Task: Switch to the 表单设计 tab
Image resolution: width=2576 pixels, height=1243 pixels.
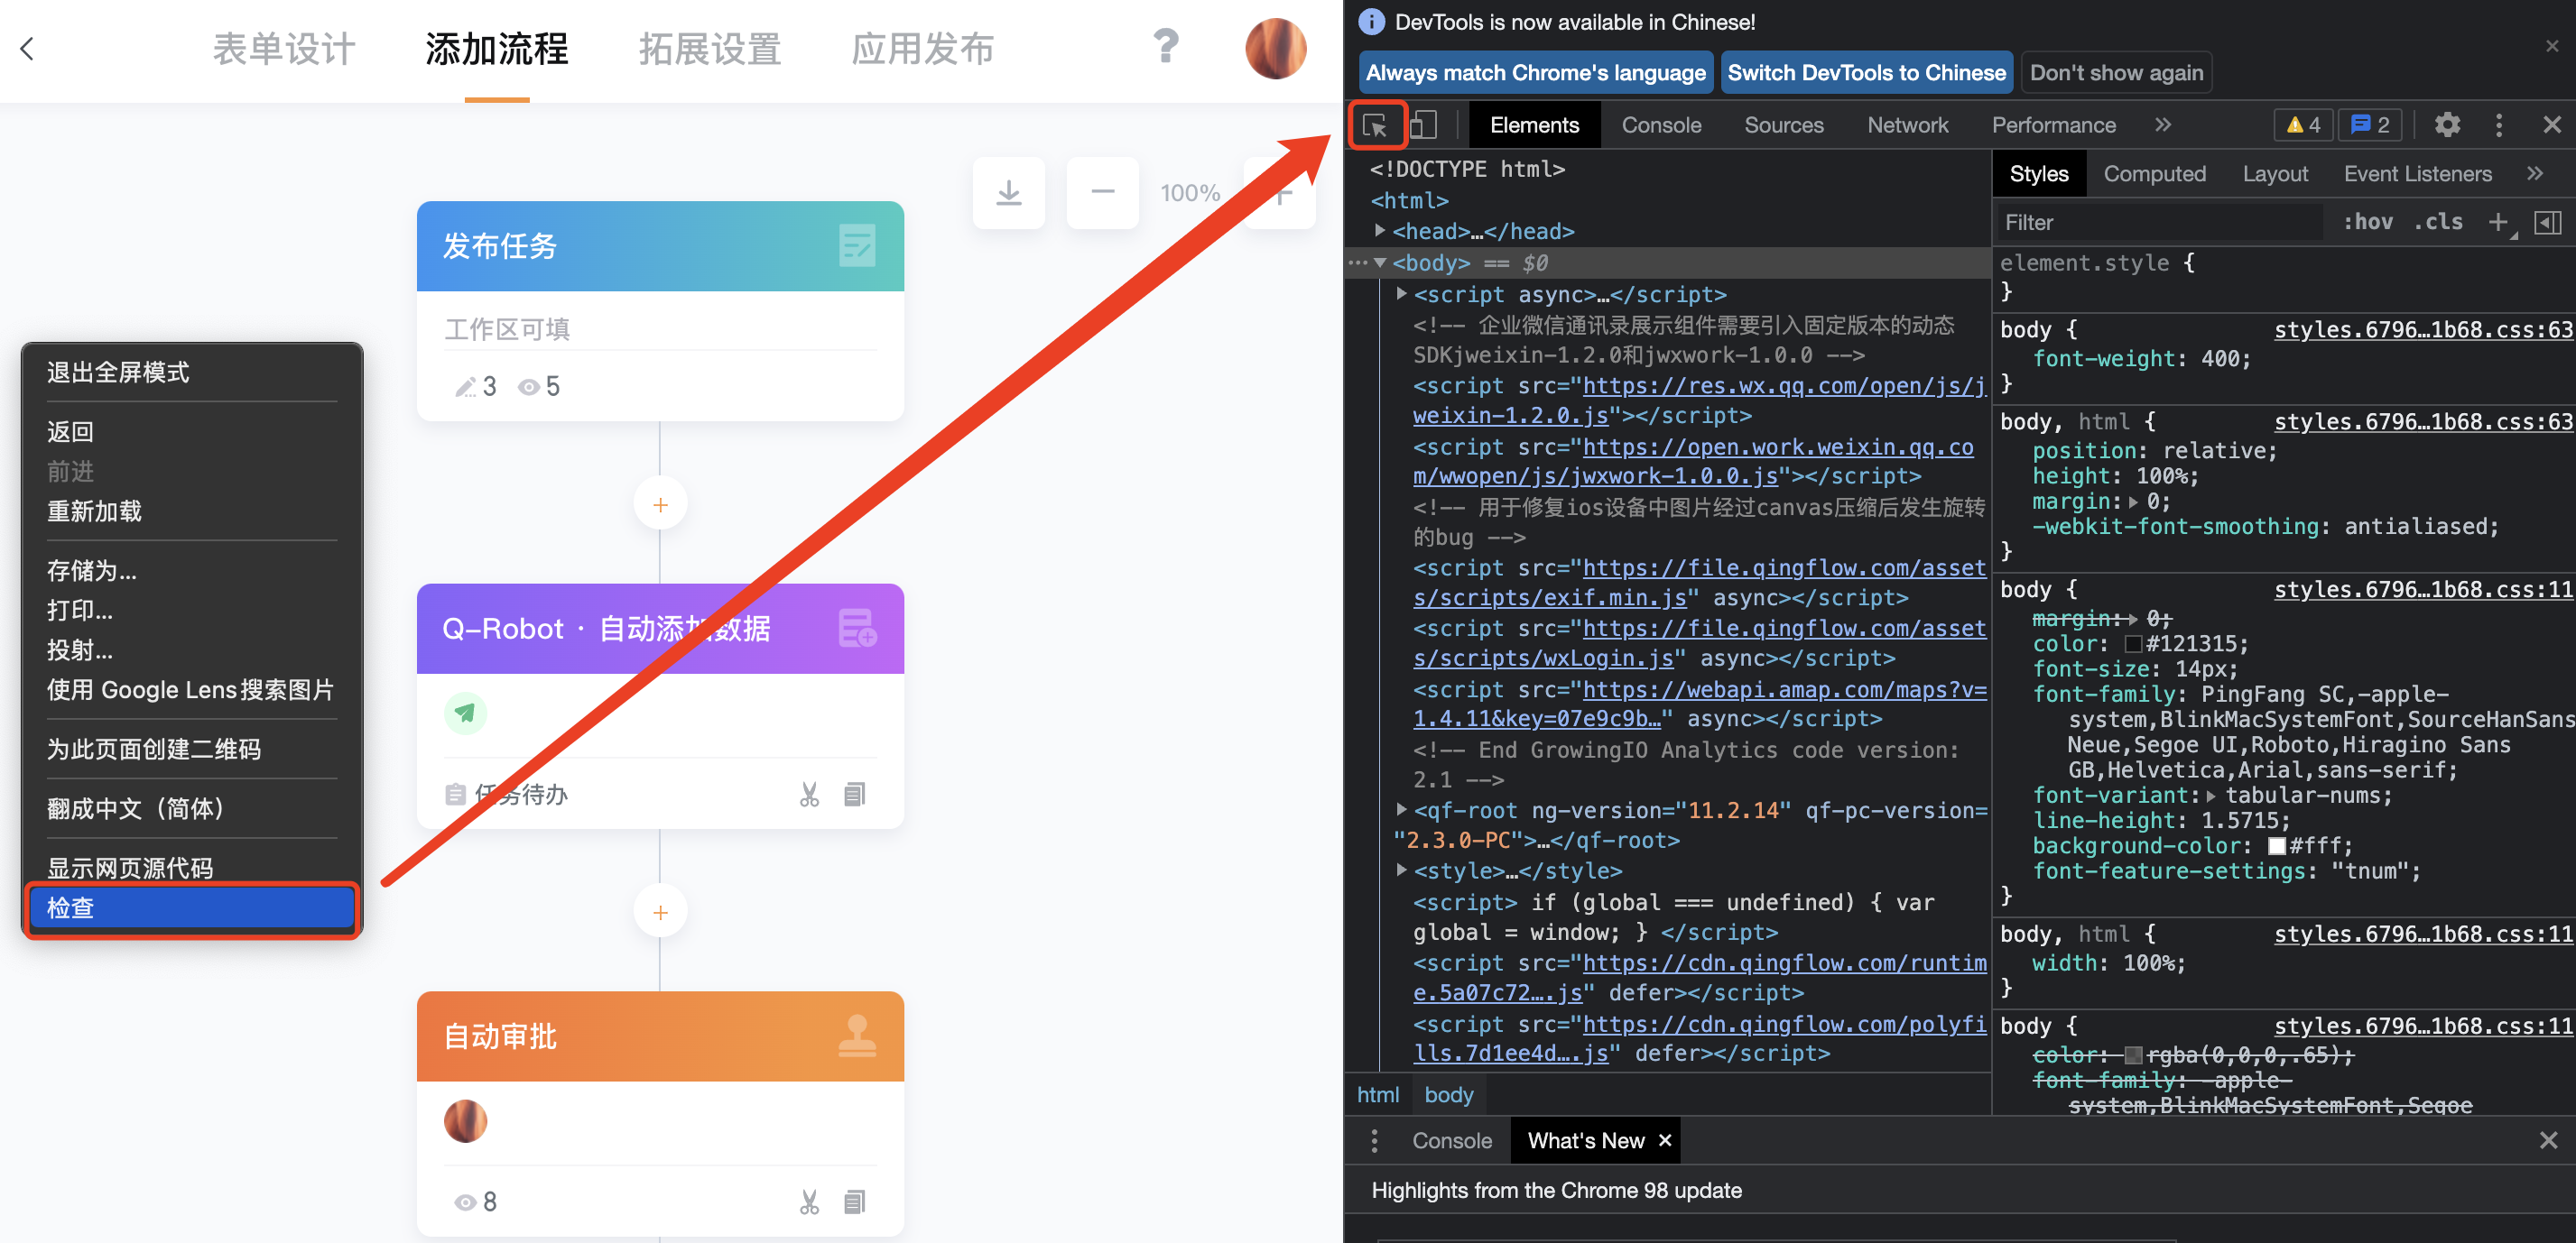Action: pyautogui.click(x=284, y=49)
